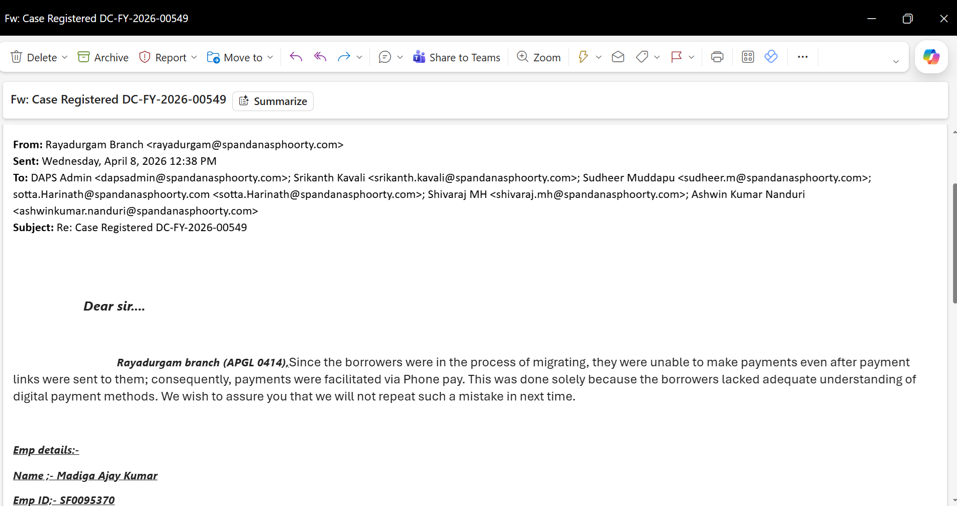The width and height of the screenshot is (957, 506).
Task: Archive this email
Action: click(x=104, y=57)
